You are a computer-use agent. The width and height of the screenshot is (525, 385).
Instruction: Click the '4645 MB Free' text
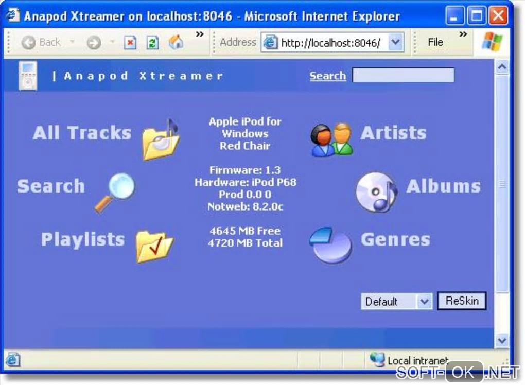[245, 231]
